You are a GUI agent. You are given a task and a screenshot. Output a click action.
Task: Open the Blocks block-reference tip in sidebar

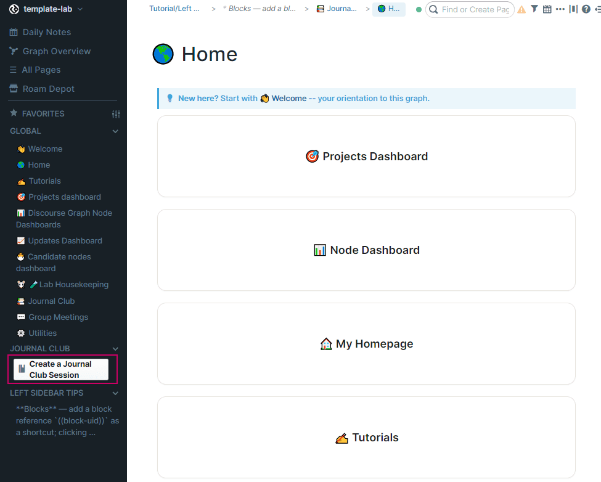67,421
